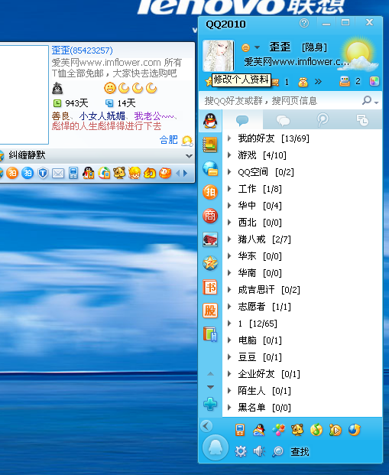Open the orange 股 stocks sidebar icon
This screenshot has width=389, height=475.
[x=210, y=311]
